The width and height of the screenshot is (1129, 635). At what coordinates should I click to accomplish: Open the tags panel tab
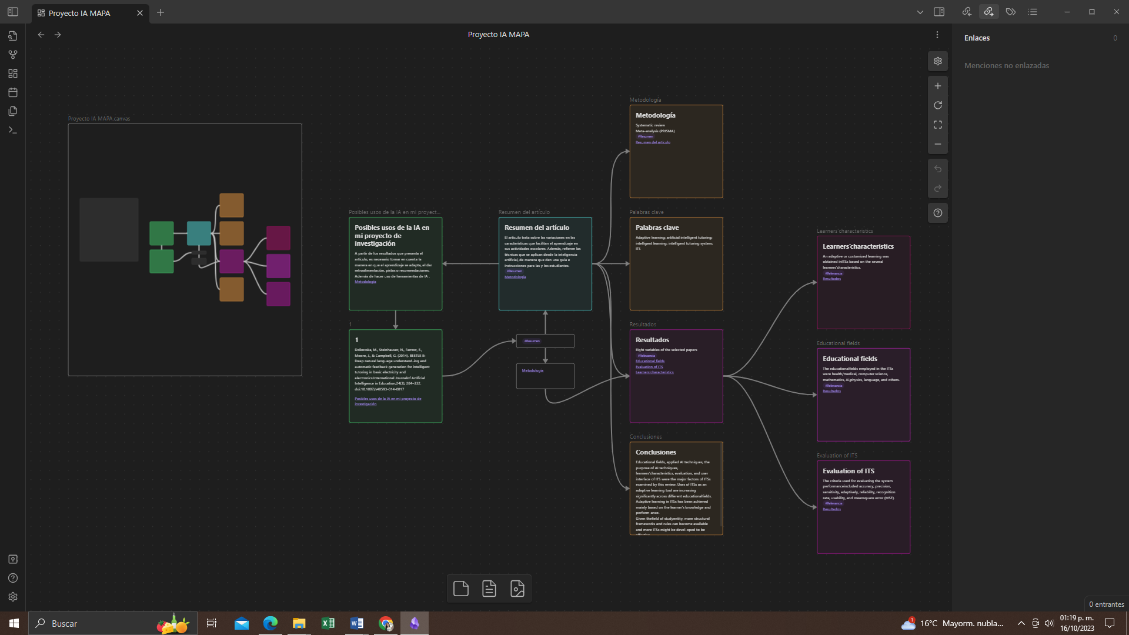click(1011, 12)
